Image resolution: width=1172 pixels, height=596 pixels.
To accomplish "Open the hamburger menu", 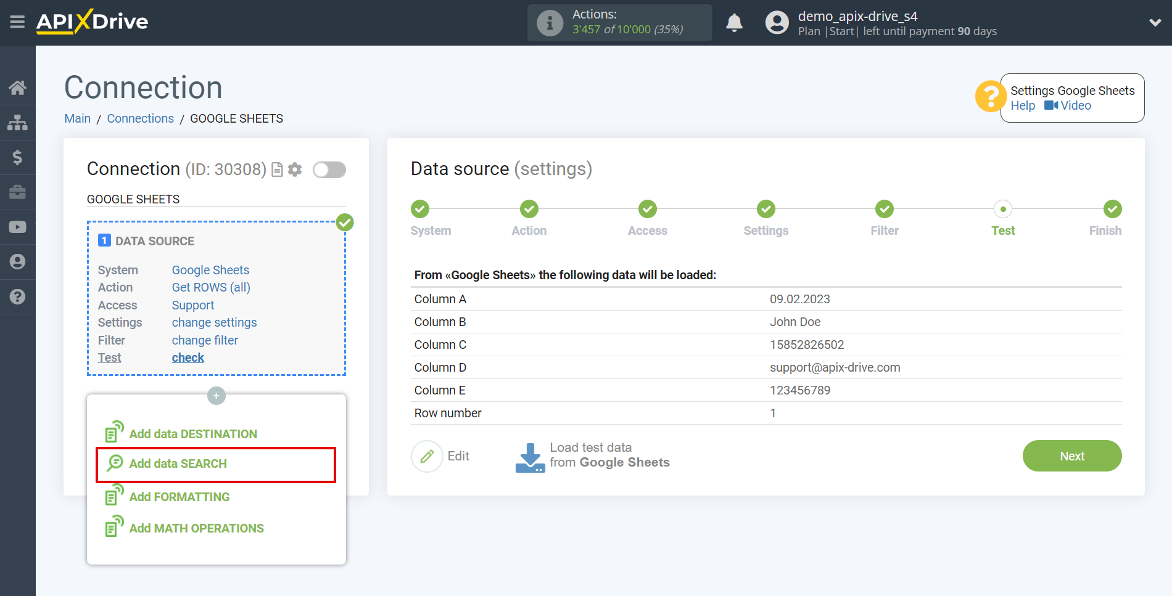I will [x=17, y=22].
